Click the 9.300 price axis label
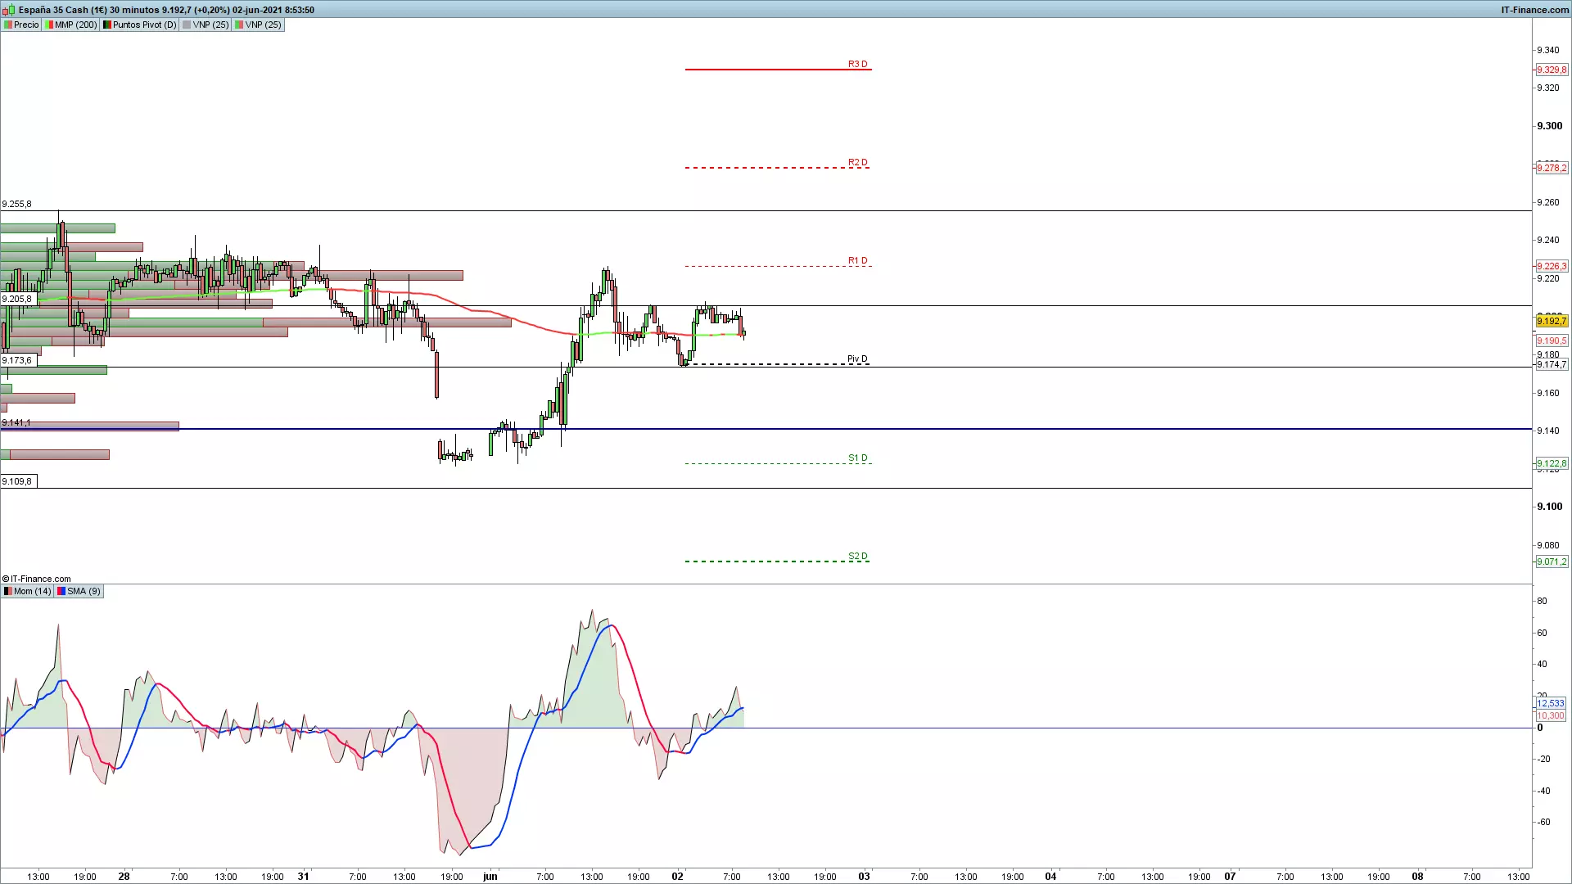 pos(1549,126)
